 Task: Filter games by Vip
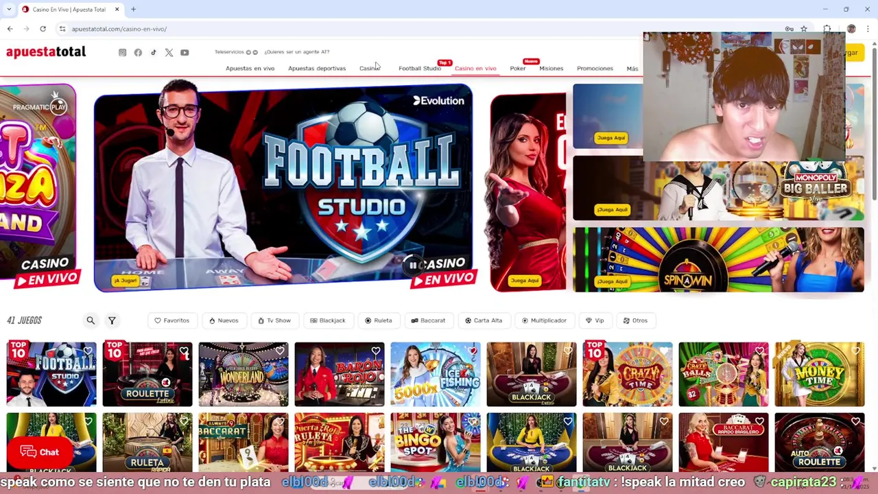pos(595,320)
